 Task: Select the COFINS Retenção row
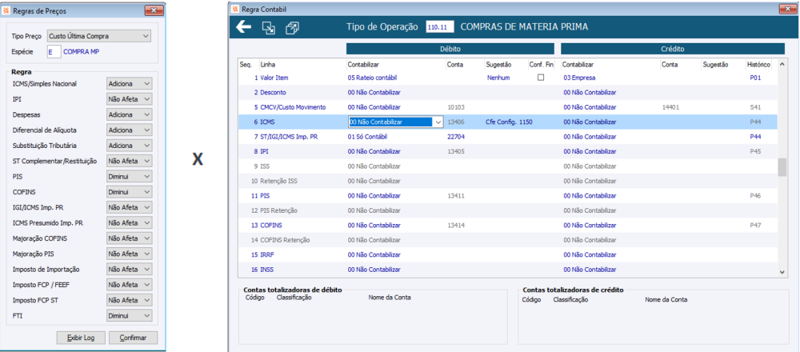coord(508,240)
